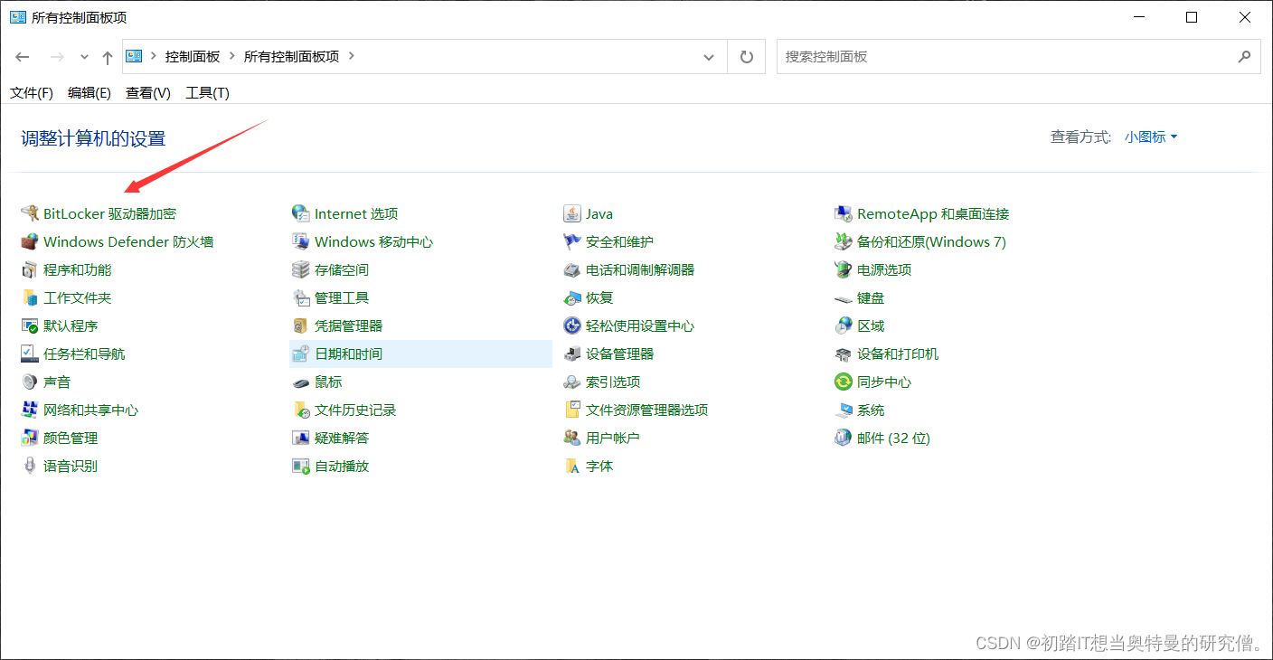Click the 疑难解答 icon
This screenshot has width=1273, height=660.
click(301, 438)
